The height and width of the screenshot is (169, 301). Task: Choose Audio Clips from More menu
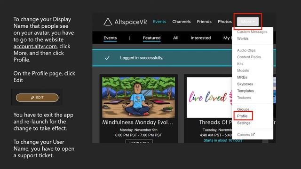[246, 50]
